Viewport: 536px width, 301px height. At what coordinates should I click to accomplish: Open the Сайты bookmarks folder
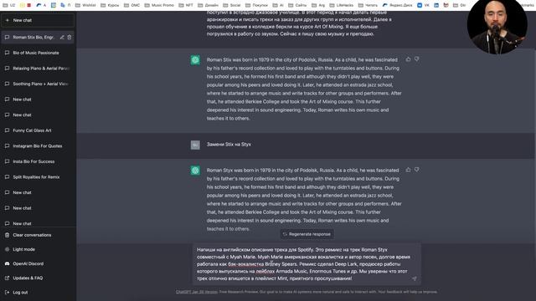point(297,5)
